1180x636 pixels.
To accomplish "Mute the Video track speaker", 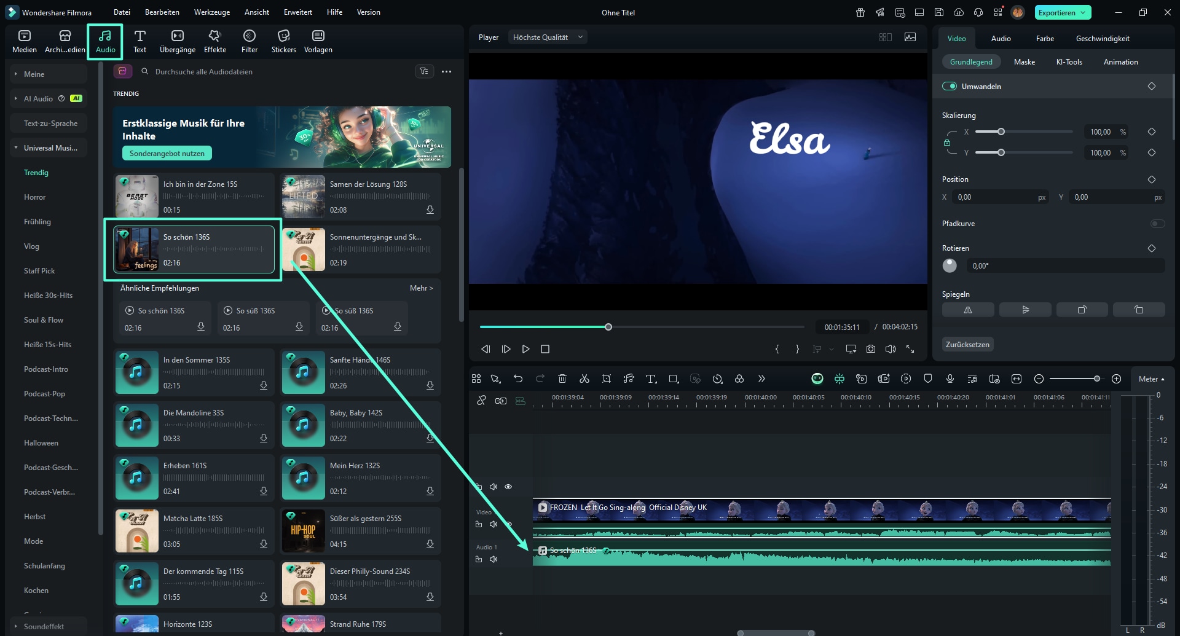I will [494, 524].
